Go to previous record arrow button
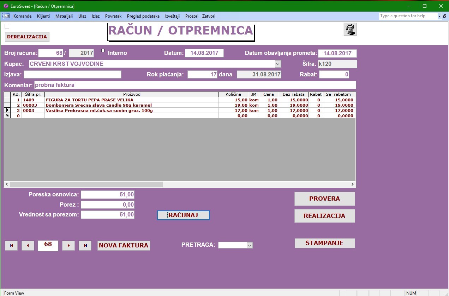 [x=28, y=246]
